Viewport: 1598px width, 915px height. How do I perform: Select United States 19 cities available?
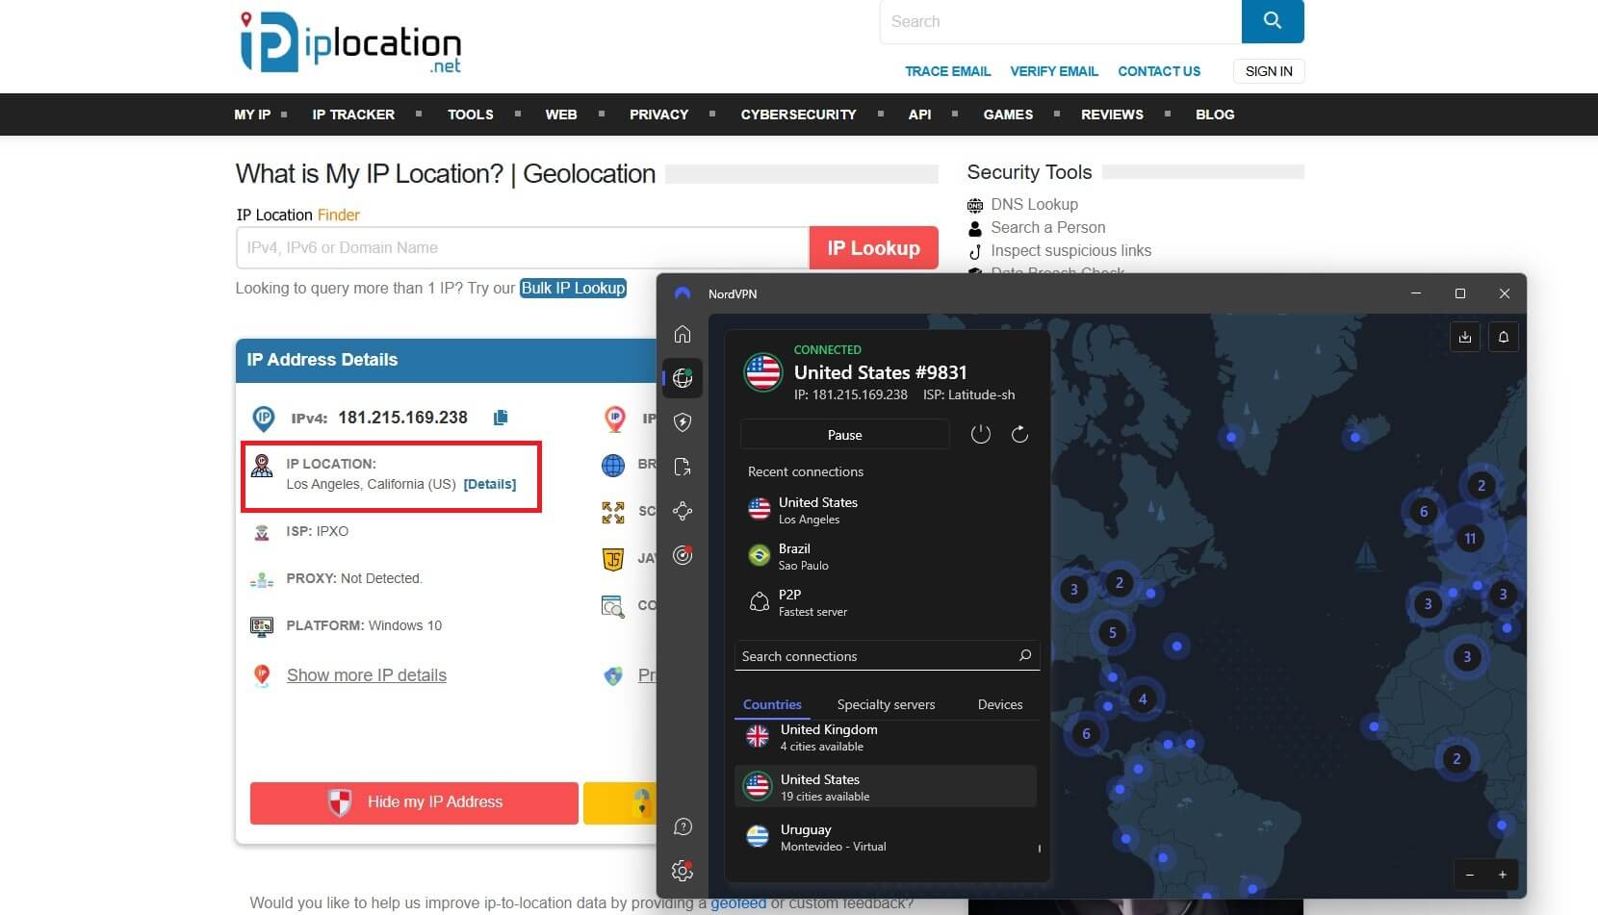(886, 787)
